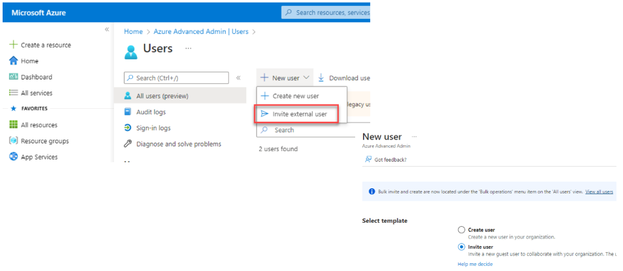Expand the New user dropdown
The image size is (623, 271).
pos(285,78)
